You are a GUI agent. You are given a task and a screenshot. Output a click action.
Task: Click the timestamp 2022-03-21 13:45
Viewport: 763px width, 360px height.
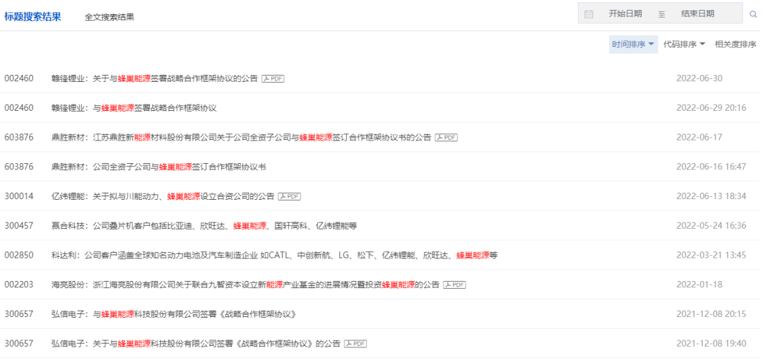[x=711, y=256]
